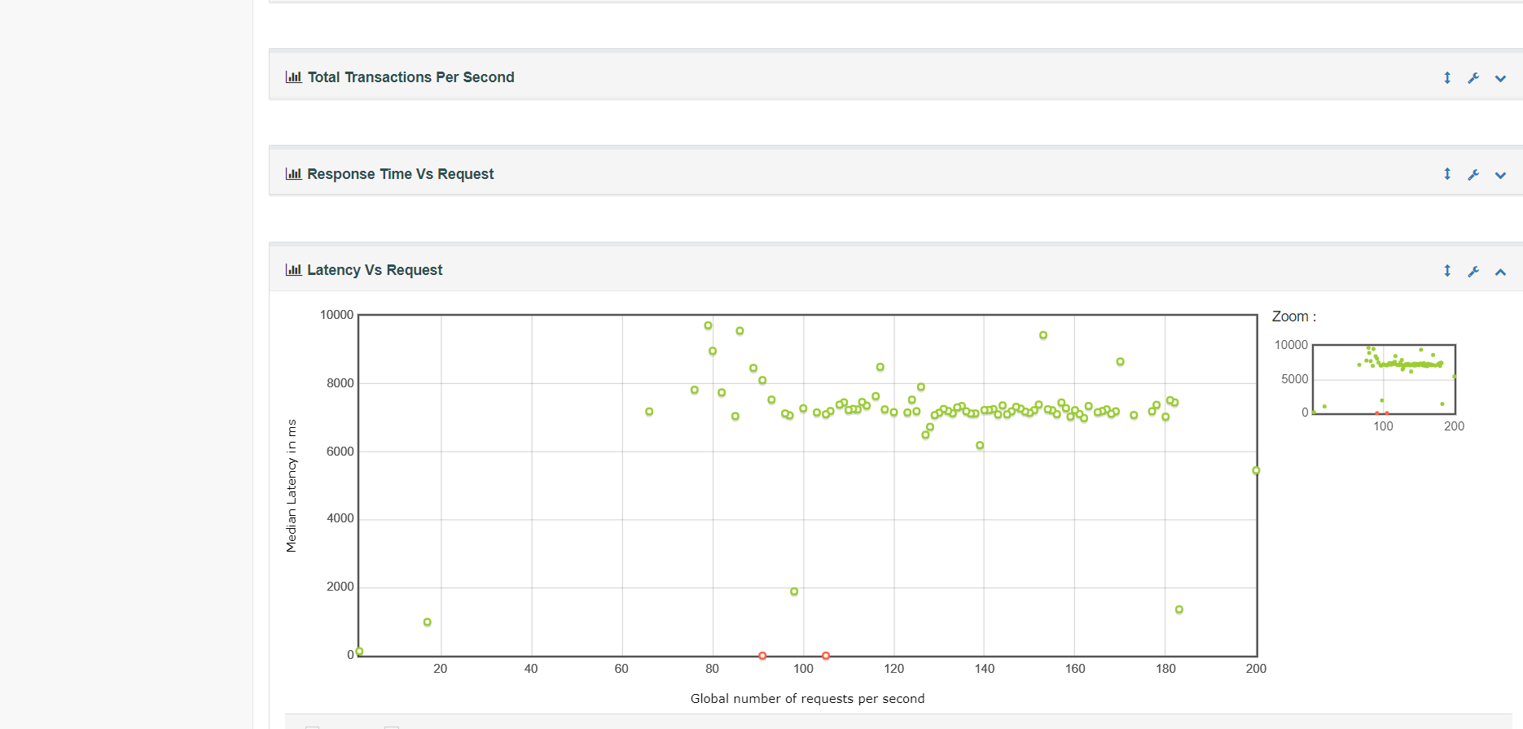Open wrench settings for Total Transactions Per Second
The height and width of the screenshot is (729, 1523).
pos(1473,78)
